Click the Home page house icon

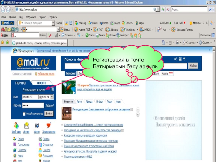[163, 43]
